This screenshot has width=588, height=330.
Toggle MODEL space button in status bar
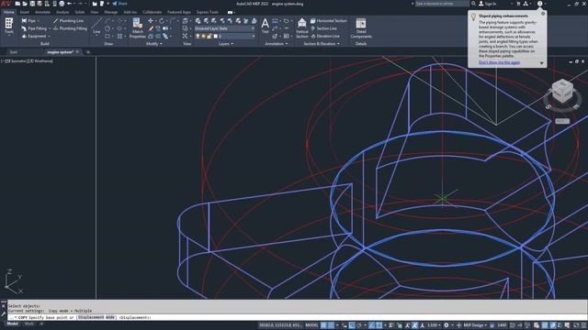[x=311, y=325]
